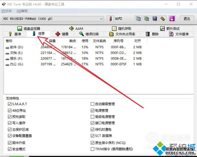Open the 健康 tab
Viewport: 197px width, 157px height.
pyautogui.click(x=62, y=34)
